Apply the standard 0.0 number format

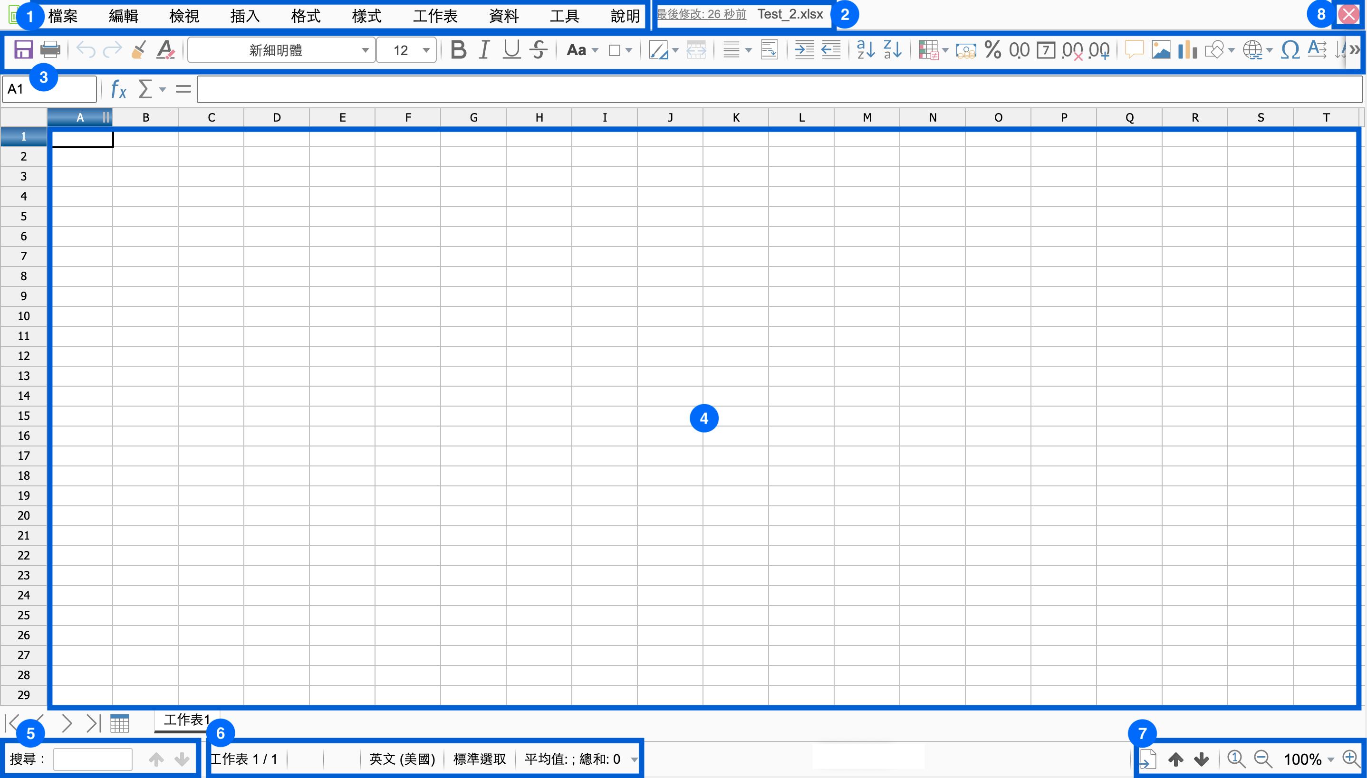(1019, 50)
